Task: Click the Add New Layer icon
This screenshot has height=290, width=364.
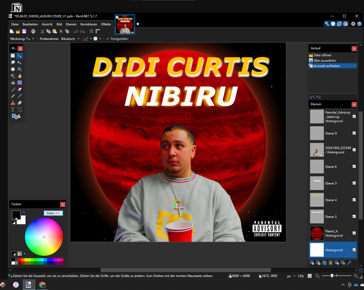Action: pyautogui.click(x=312, y=263)
